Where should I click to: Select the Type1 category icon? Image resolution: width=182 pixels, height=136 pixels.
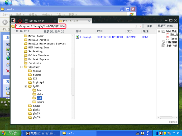point(167,39)
